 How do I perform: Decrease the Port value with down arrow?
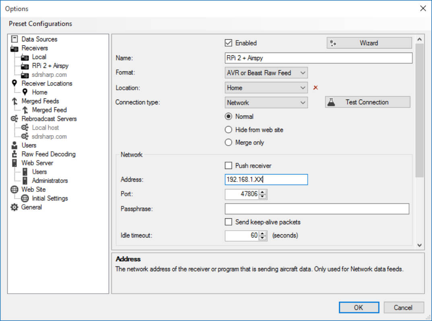point(263,197)
